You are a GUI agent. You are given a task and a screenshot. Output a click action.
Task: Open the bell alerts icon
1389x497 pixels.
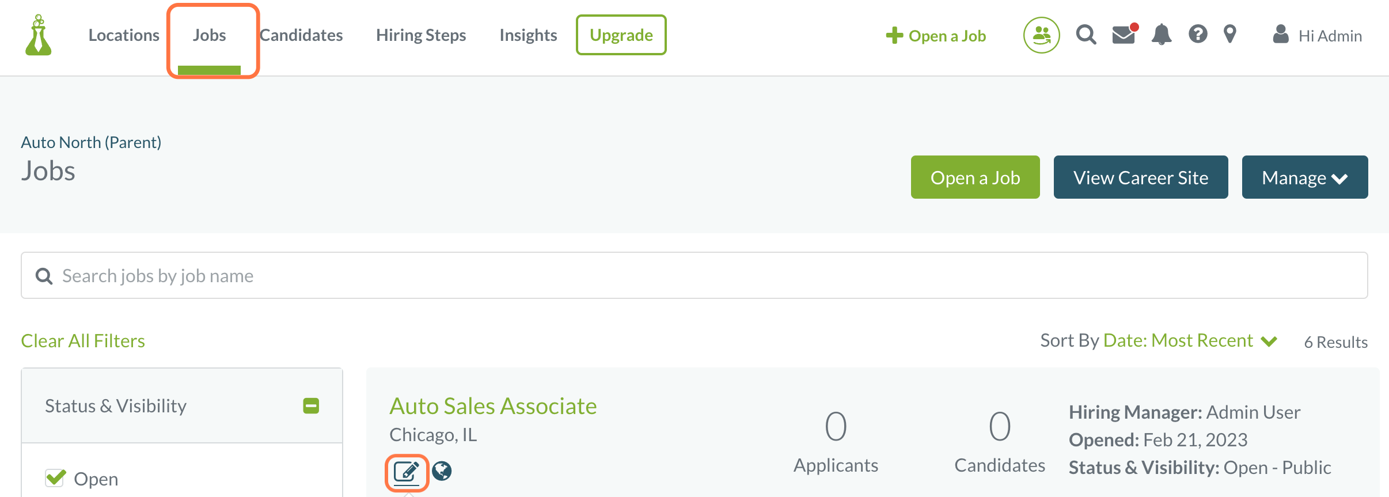click(1162, 35)
